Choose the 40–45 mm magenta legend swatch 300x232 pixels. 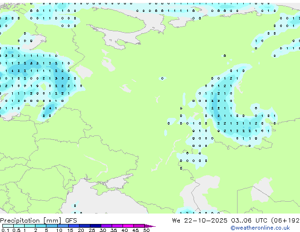click(128, 226)
